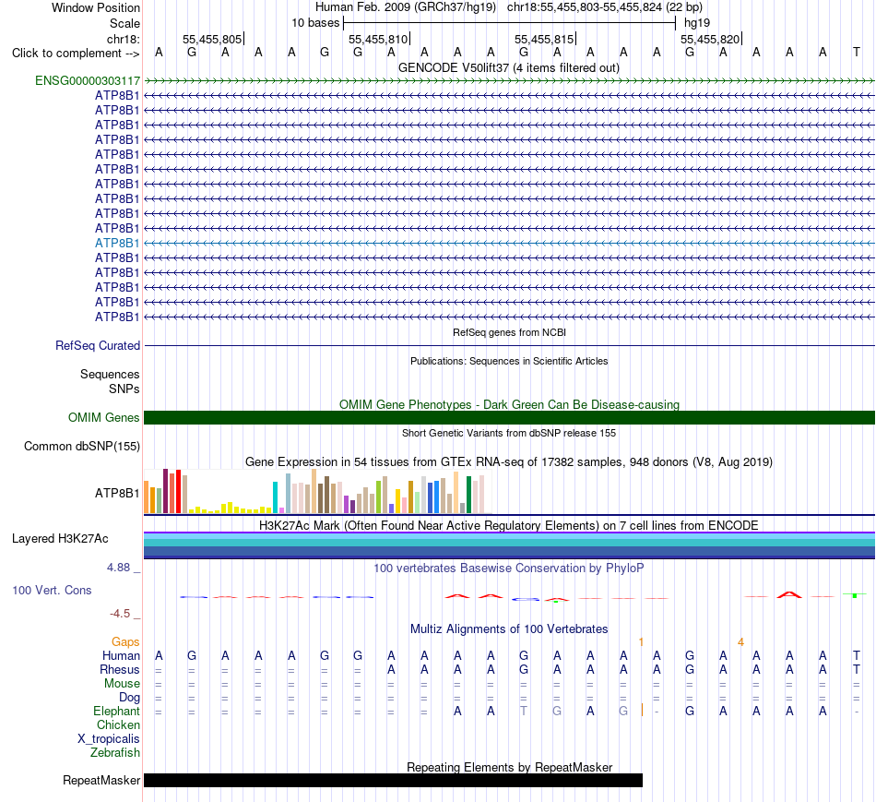This screenshot has height=802, width=876.
Task: Click the green ENSG00000303117 arrow line
Action: point(509,80)
